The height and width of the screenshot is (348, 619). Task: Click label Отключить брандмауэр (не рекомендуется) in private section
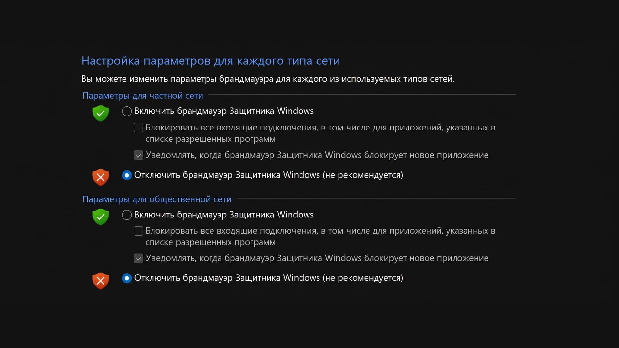click(269, 175)
